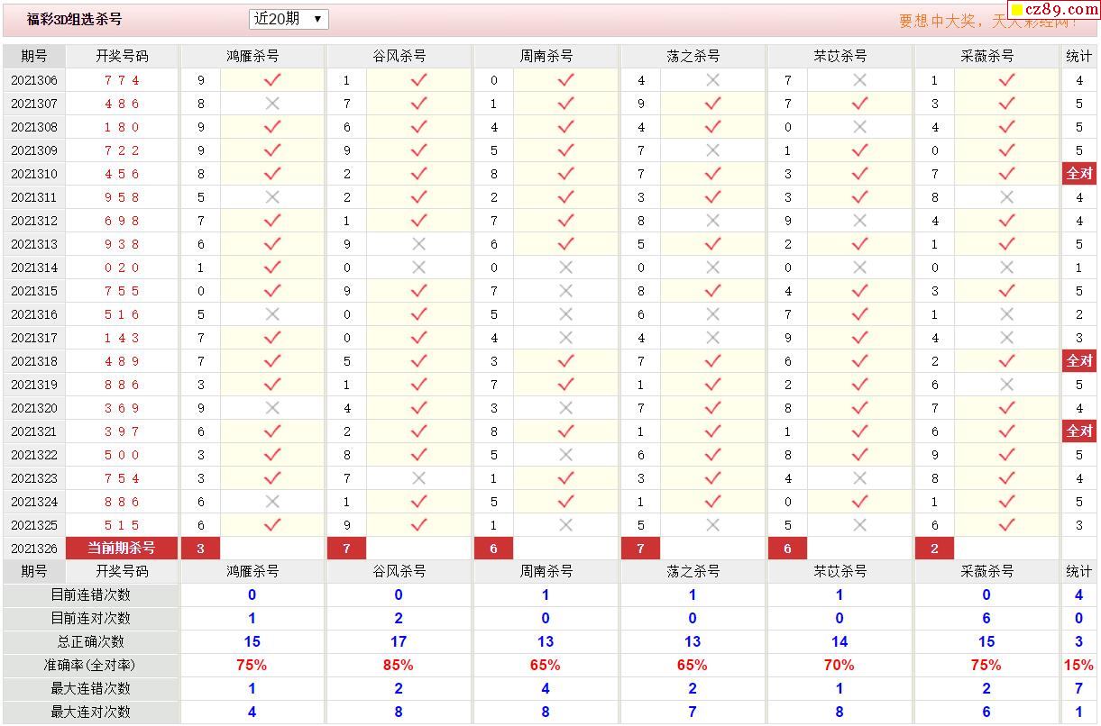Click the red 当前期杀号 cell
This screenshot has height=726, width=1101.
(122, 549)
